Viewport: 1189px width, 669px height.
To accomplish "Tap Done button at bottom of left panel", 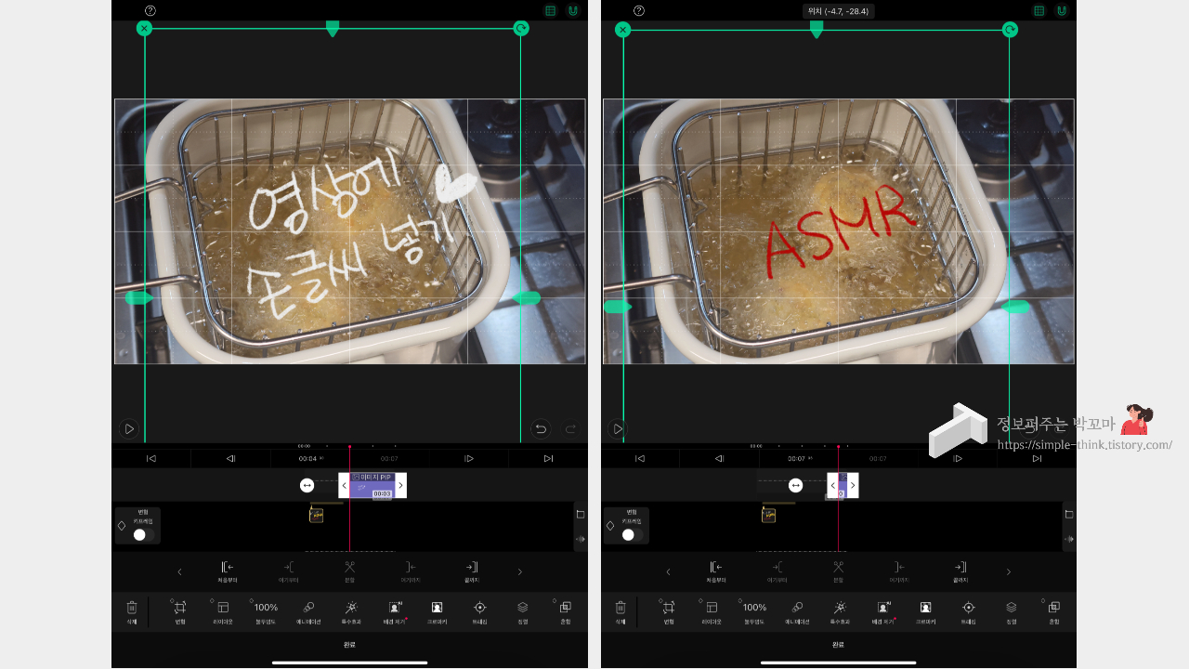I will click(349, 644).
